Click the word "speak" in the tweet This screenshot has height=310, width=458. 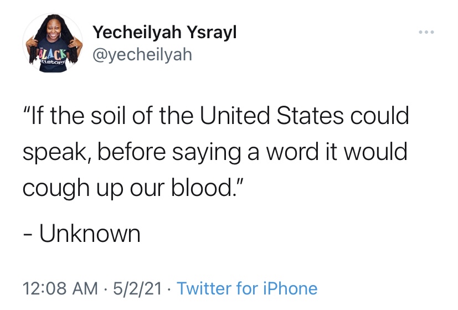pyautogui.click(x=53, y=152)
